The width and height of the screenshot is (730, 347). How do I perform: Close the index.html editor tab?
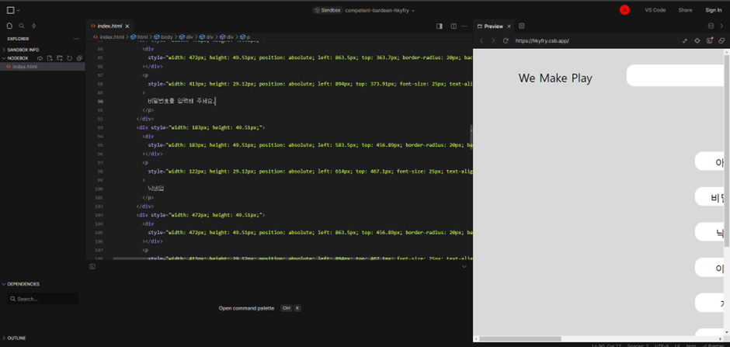[127, 26]
